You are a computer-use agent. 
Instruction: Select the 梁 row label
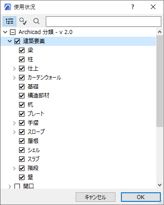coord(30,50)
